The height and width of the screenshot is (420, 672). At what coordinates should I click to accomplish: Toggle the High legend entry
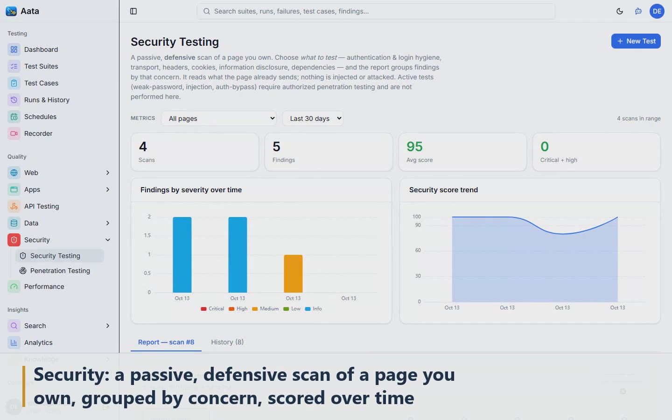coord(238,309)
